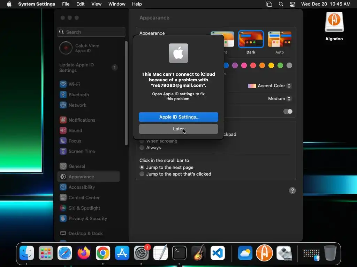Open the Apple menu
The width and height of the screenshot is (357, 267).
[9, 4]
